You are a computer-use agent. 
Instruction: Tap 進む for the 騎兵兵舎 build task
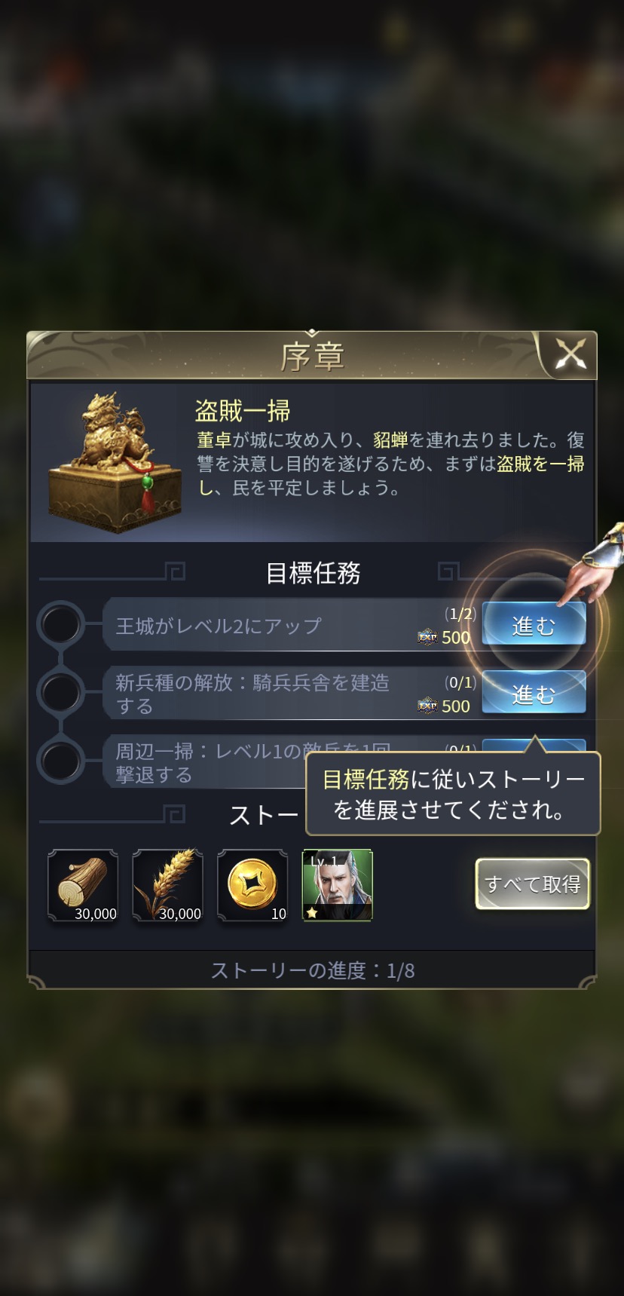point(534,692)
